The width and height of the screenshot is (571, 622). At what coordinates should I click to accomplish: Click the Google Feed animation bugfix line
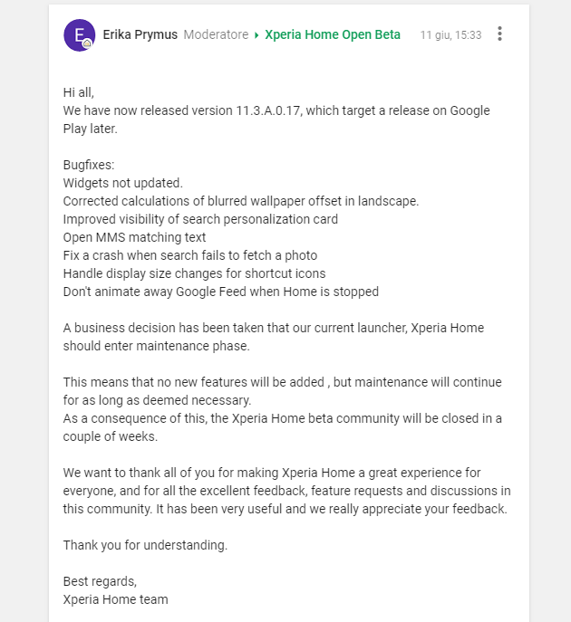(x=220, y=292)
